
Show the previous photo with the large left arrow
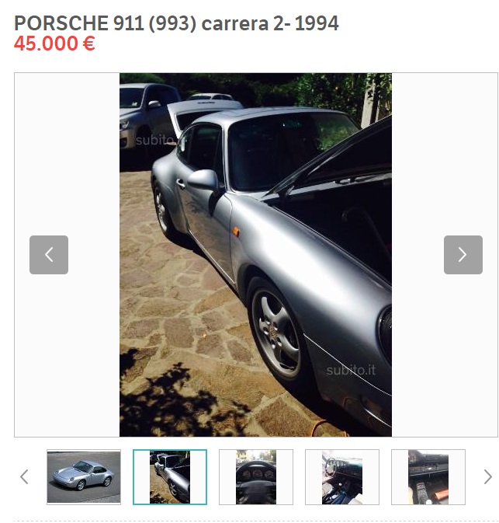pyautogui.click(x=49, y=255)
